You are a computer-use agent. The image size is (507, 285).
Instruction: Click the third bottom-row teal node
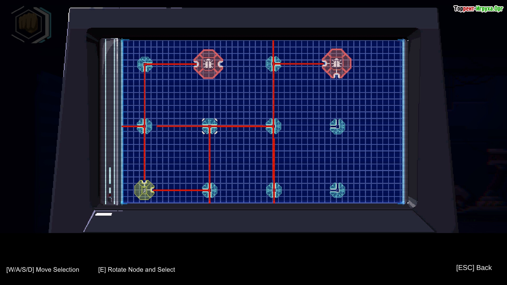tap(274, 190)
